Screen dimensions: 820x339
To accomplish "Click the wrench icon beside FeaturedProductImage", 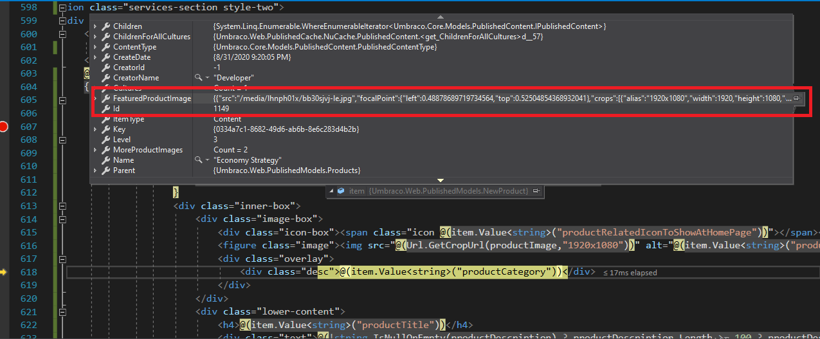I will 105,98.
